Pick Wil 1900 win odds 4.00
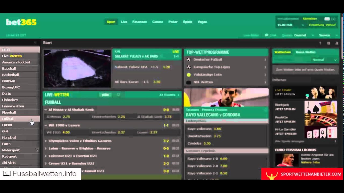 coord(66,132)
